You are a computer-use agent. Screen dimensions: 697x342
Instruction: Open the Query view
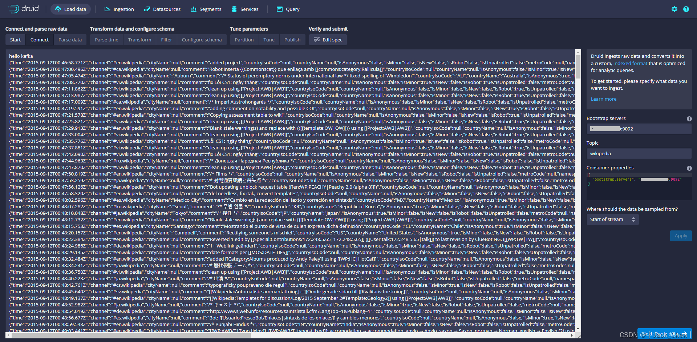tap(288, 9)
